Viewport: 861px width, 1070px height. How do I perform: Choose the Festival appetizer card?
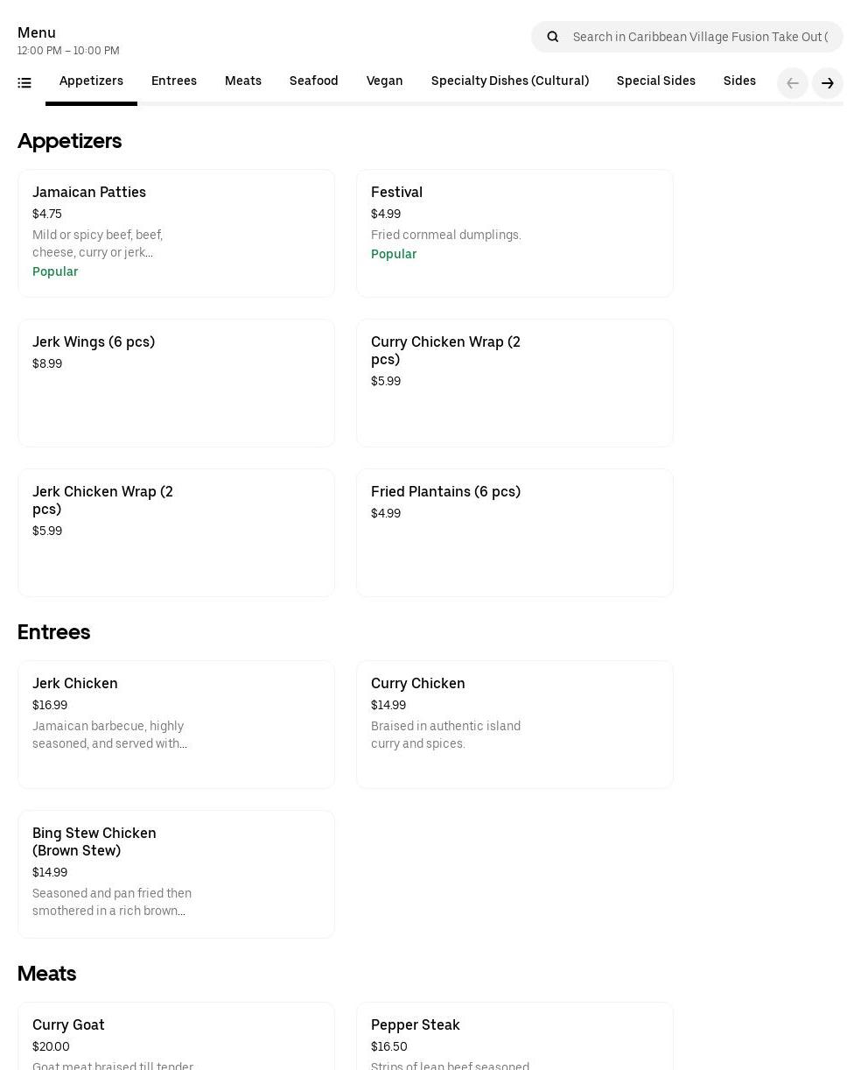pyautogui.click(x=514, y=233)
